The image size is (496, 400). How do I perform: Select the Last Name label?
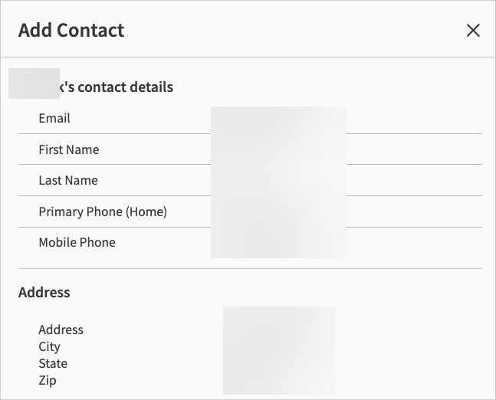tap(68, 180)
